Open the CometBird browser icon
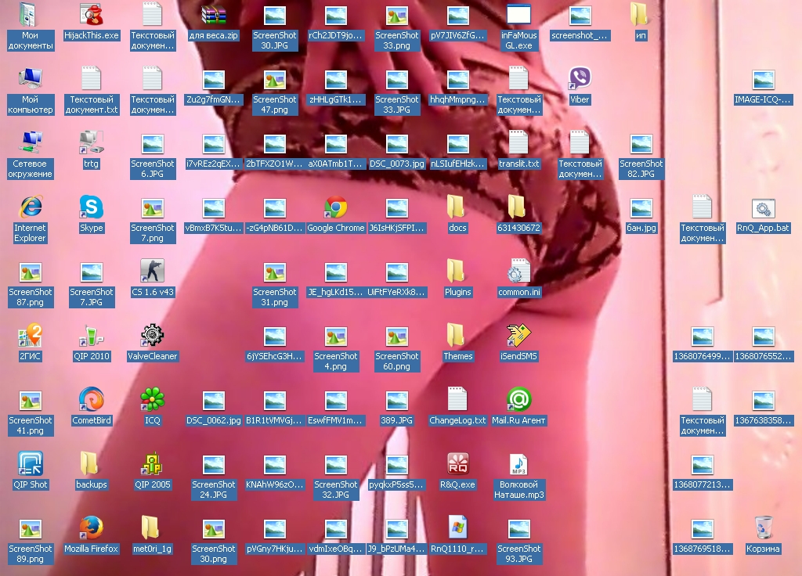The image size is (802, 576). point(91,400)
